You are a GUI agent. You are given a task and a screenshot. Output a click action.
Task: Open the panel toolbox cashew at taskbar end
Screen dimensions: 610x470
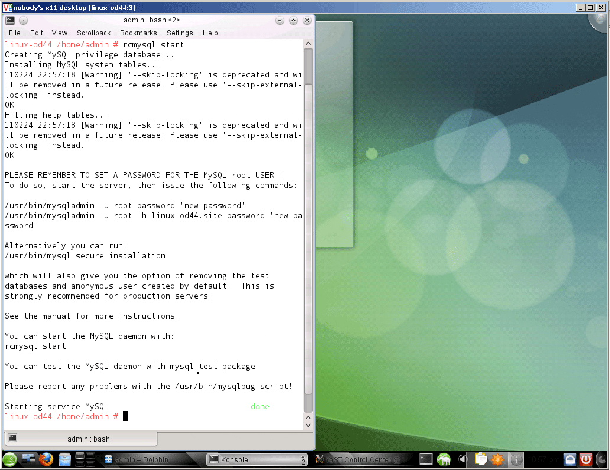(602, 460)
